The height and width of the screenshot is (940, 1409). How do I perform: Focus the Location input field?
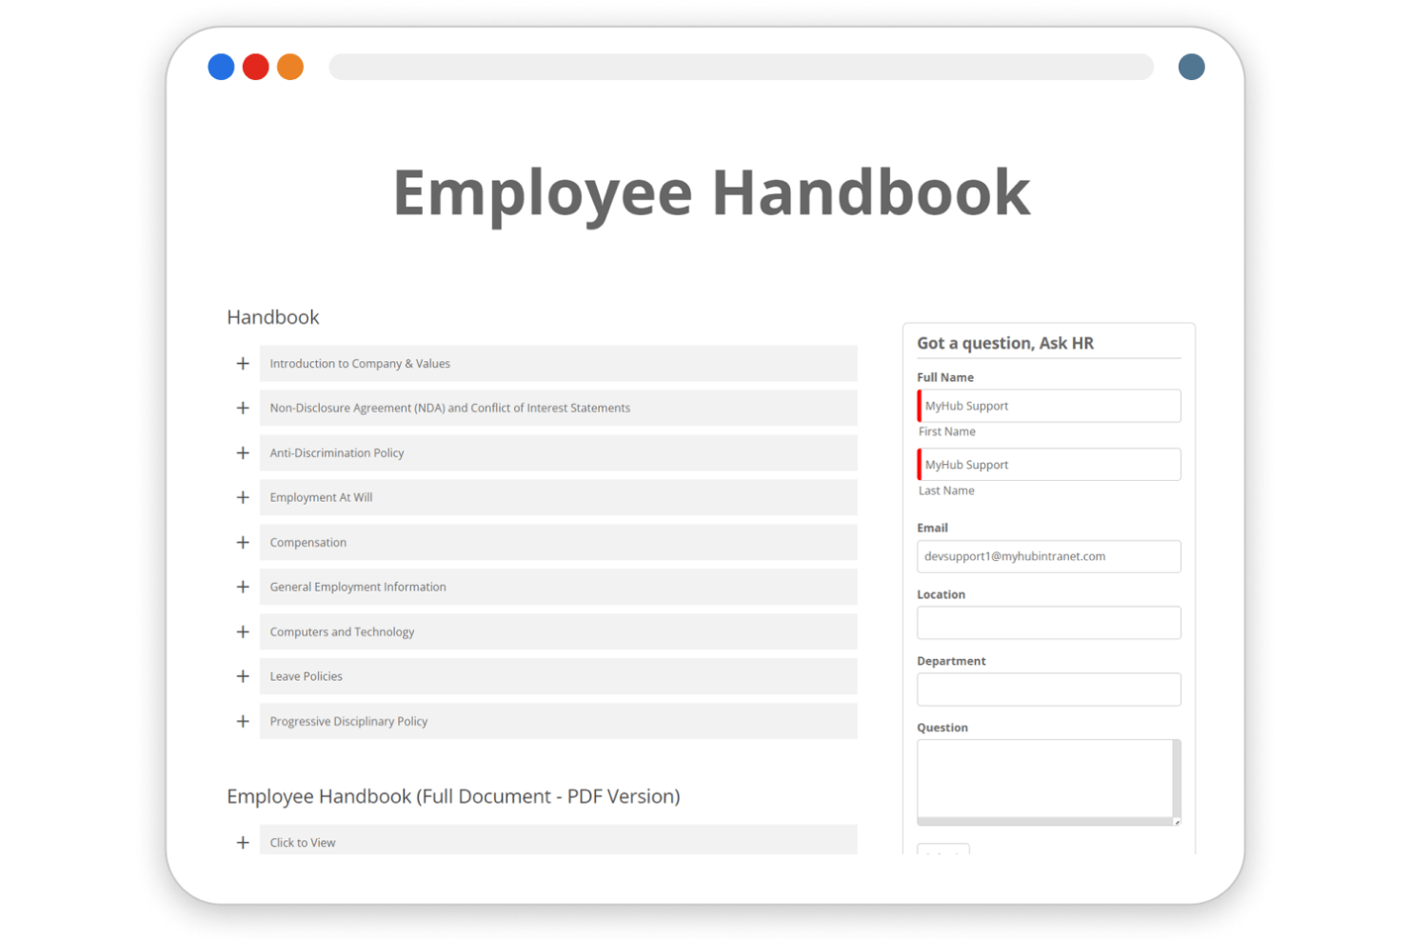click(x=1049, y=623)
